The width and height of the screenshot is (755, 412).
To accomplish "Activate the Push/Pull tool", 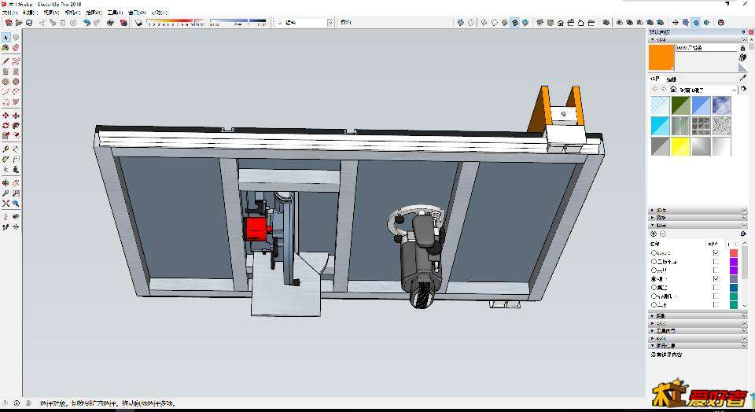I will tap(16, 116).
